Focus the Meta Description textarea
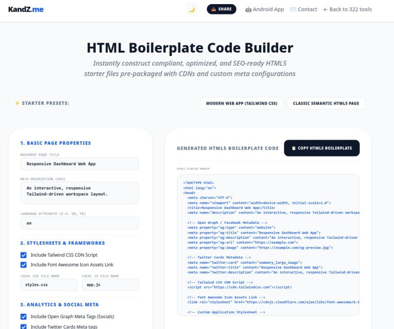 coord(80,193)
